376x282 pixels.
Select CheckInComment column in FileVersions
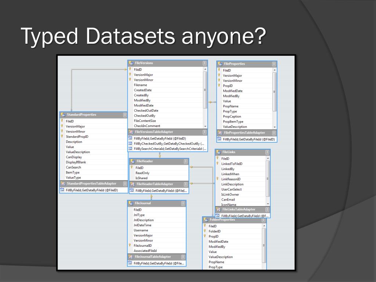coord(147,126)
